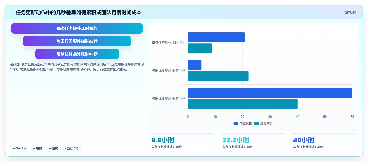Click the teal 落地难度 legend color box
This screenshot has height=162, width=368.
click(x=256, y=123)
